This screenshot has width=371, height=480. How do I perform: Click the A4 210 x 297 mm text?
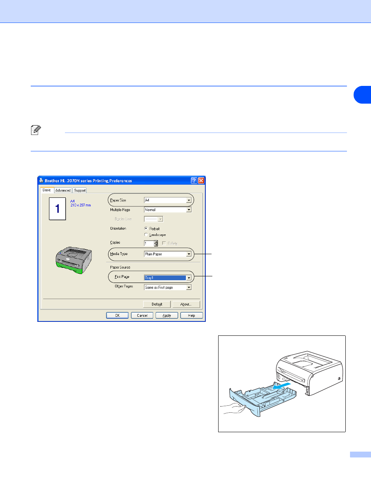[x=80, y=203]
